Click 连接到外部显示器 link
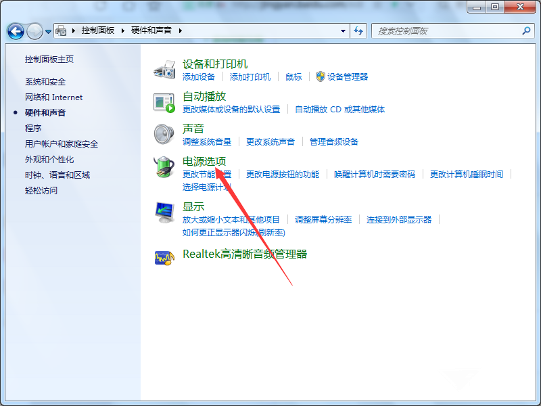Viewport: 541px width, 406px height. (399, 219)
